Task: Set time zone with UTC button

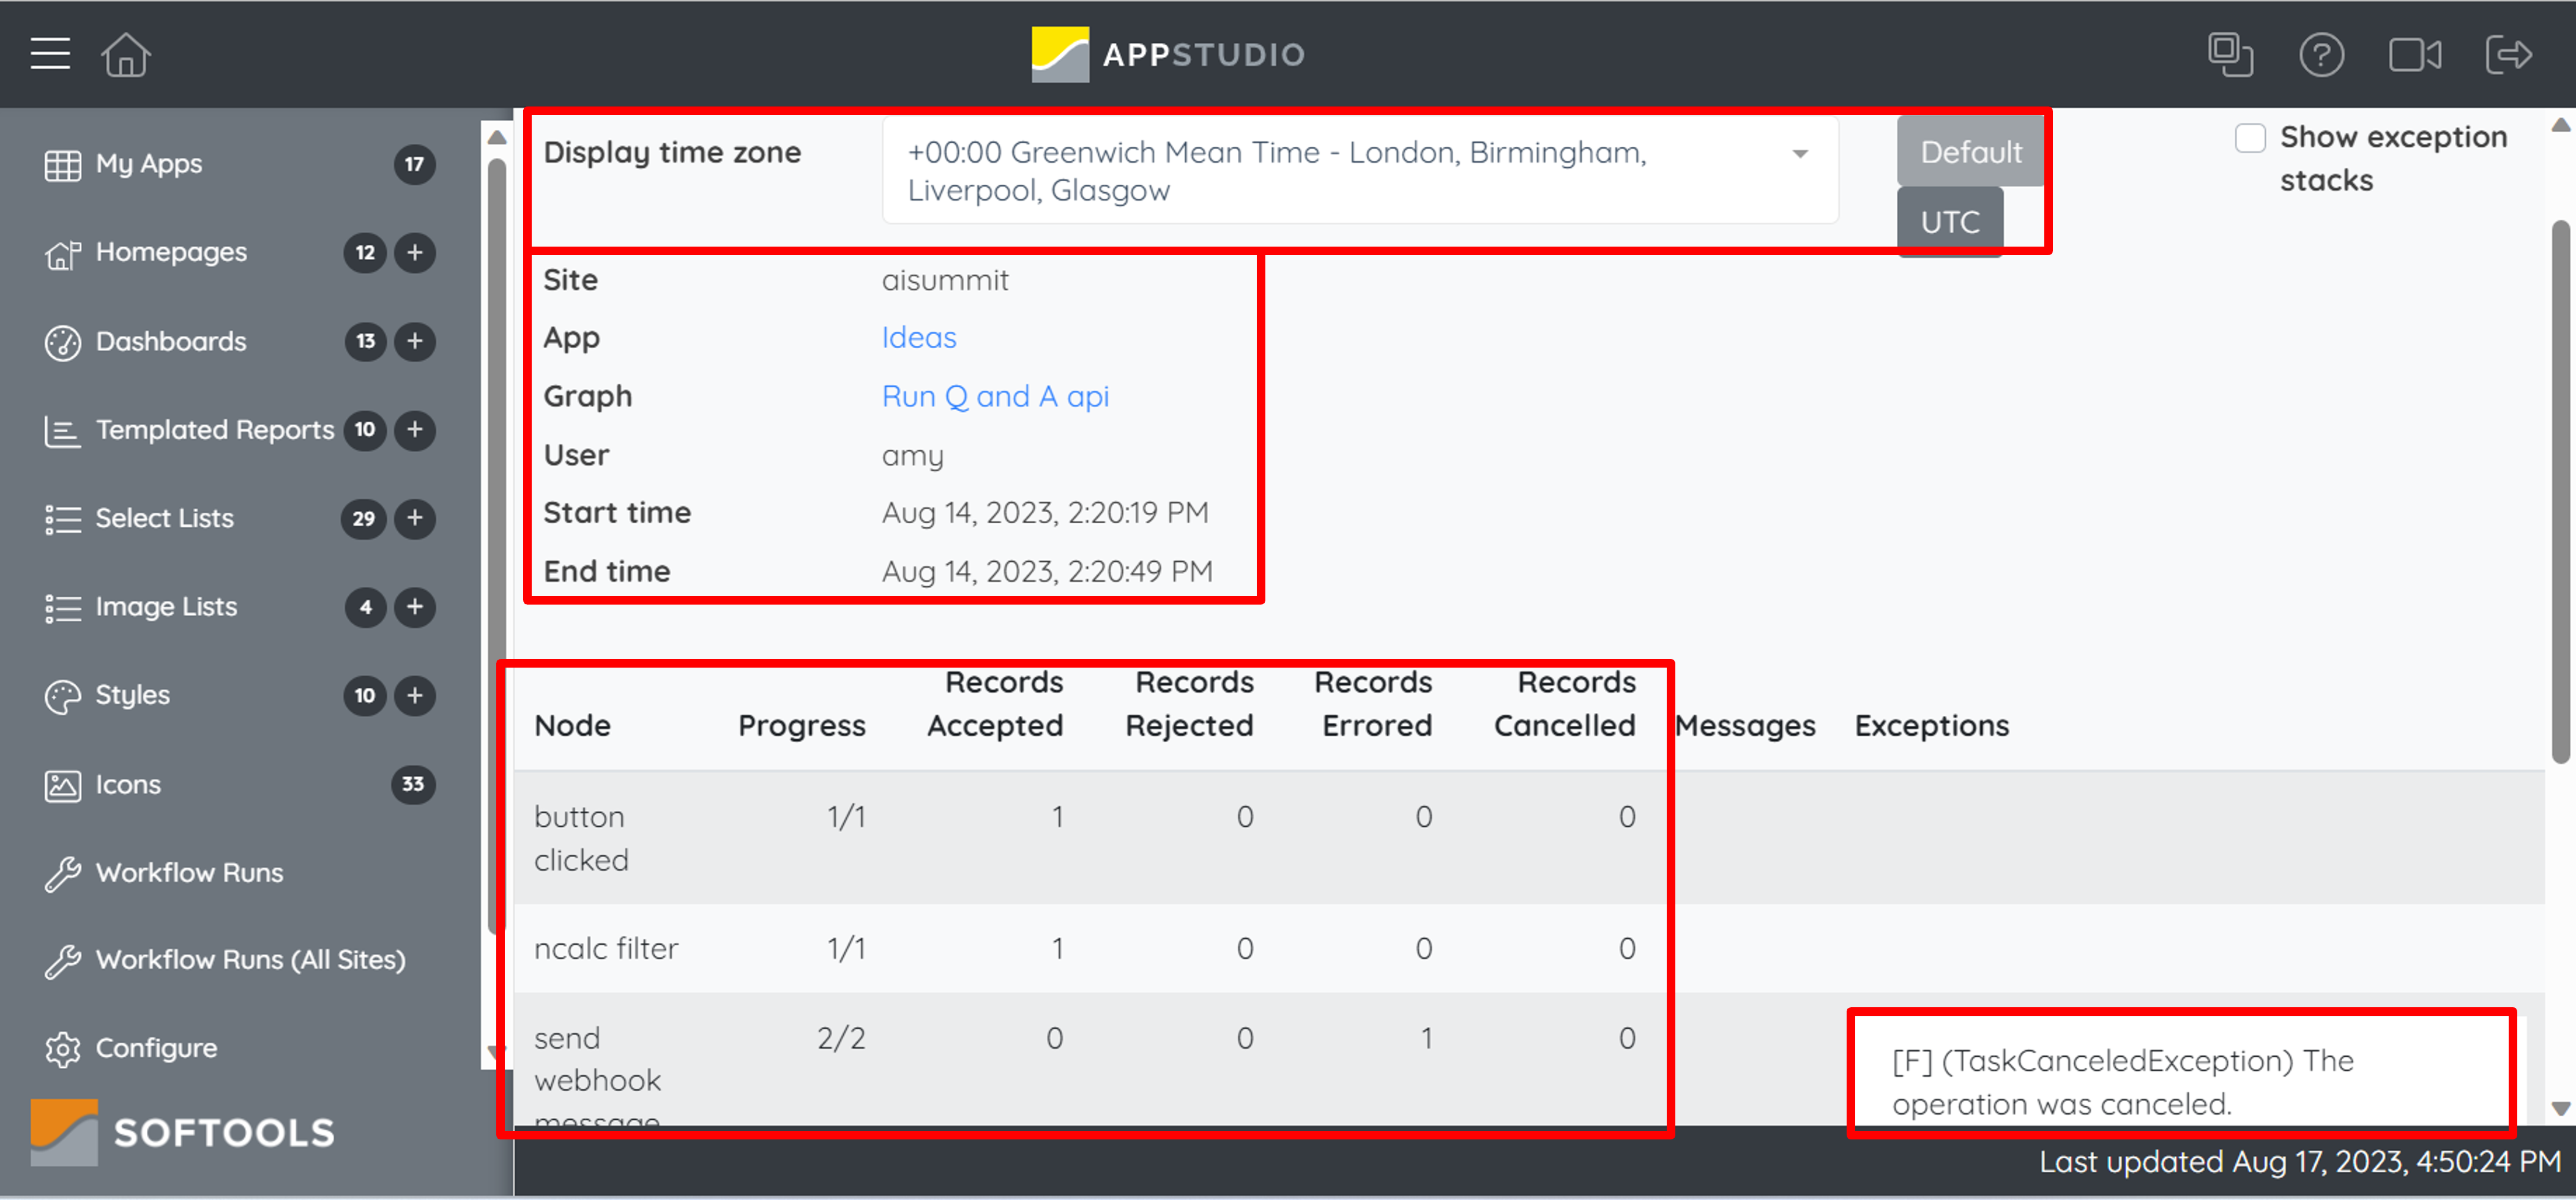Action: (1950, 221)
